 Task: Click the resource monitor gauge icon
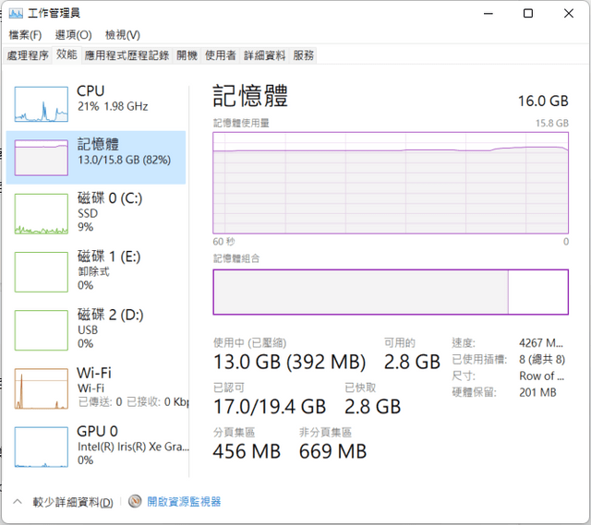tap(135, 501)
